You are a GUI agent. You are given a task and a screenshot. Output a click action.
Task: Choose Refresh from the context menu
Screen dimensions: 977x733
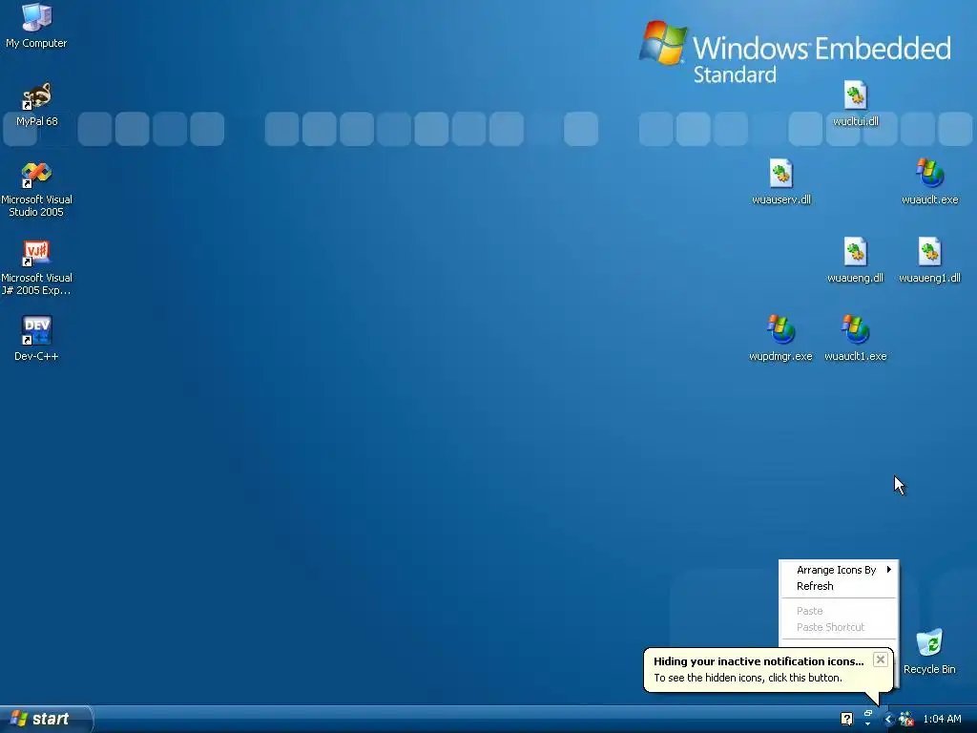(x=839, y=586)
